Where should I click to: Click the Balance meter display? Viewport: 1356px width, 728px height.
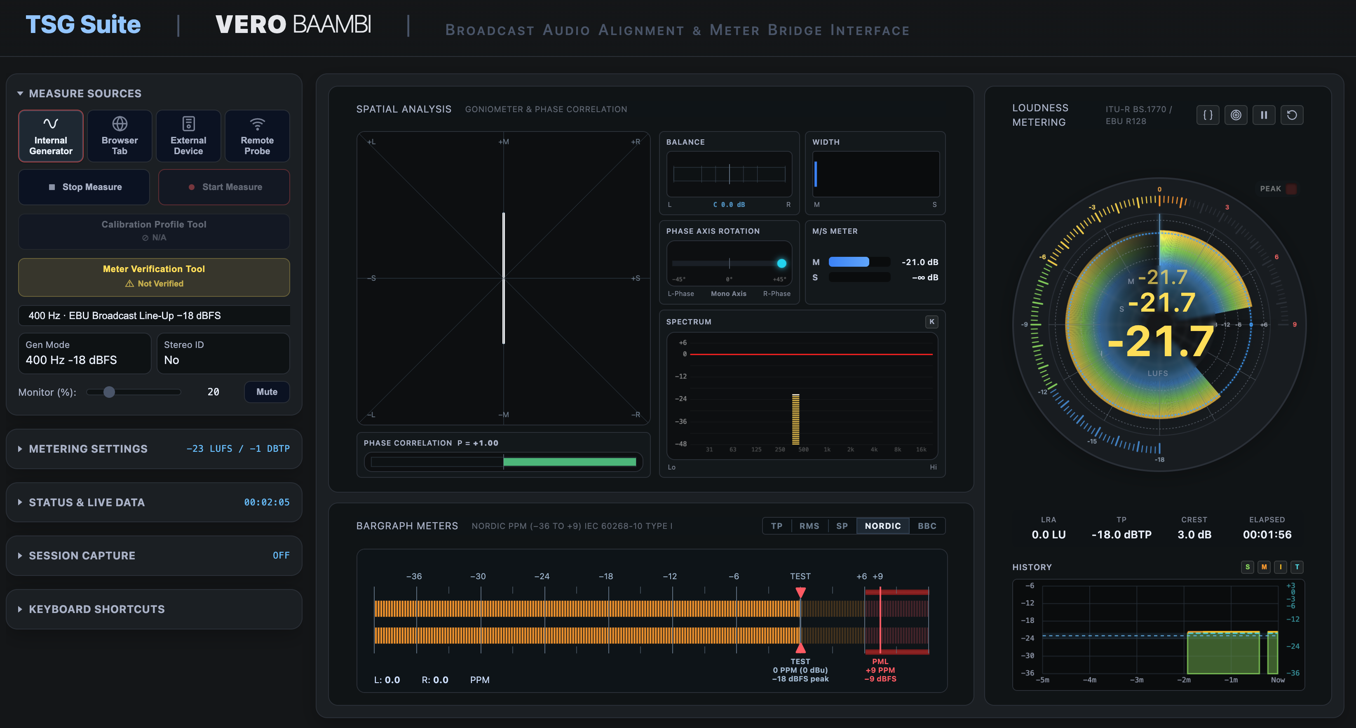click(x=729, y=174)
